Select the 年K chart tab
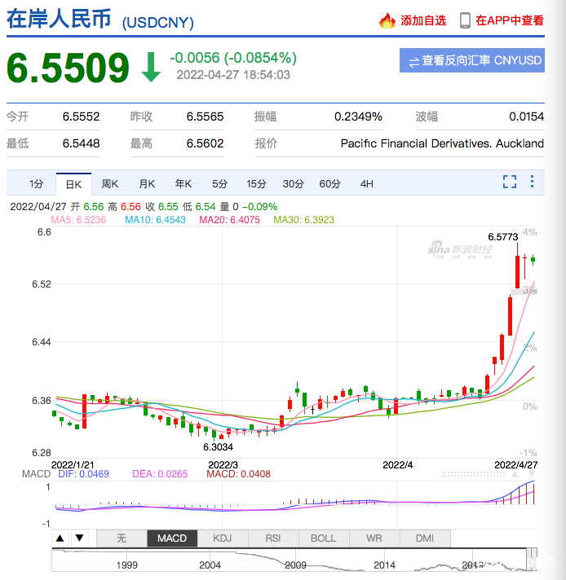This screenshot has height=580, width=566. click(184, 184)
